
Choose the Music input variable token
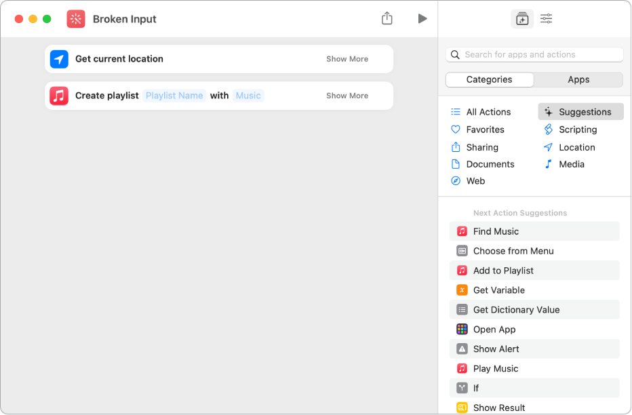pos(248,96)
